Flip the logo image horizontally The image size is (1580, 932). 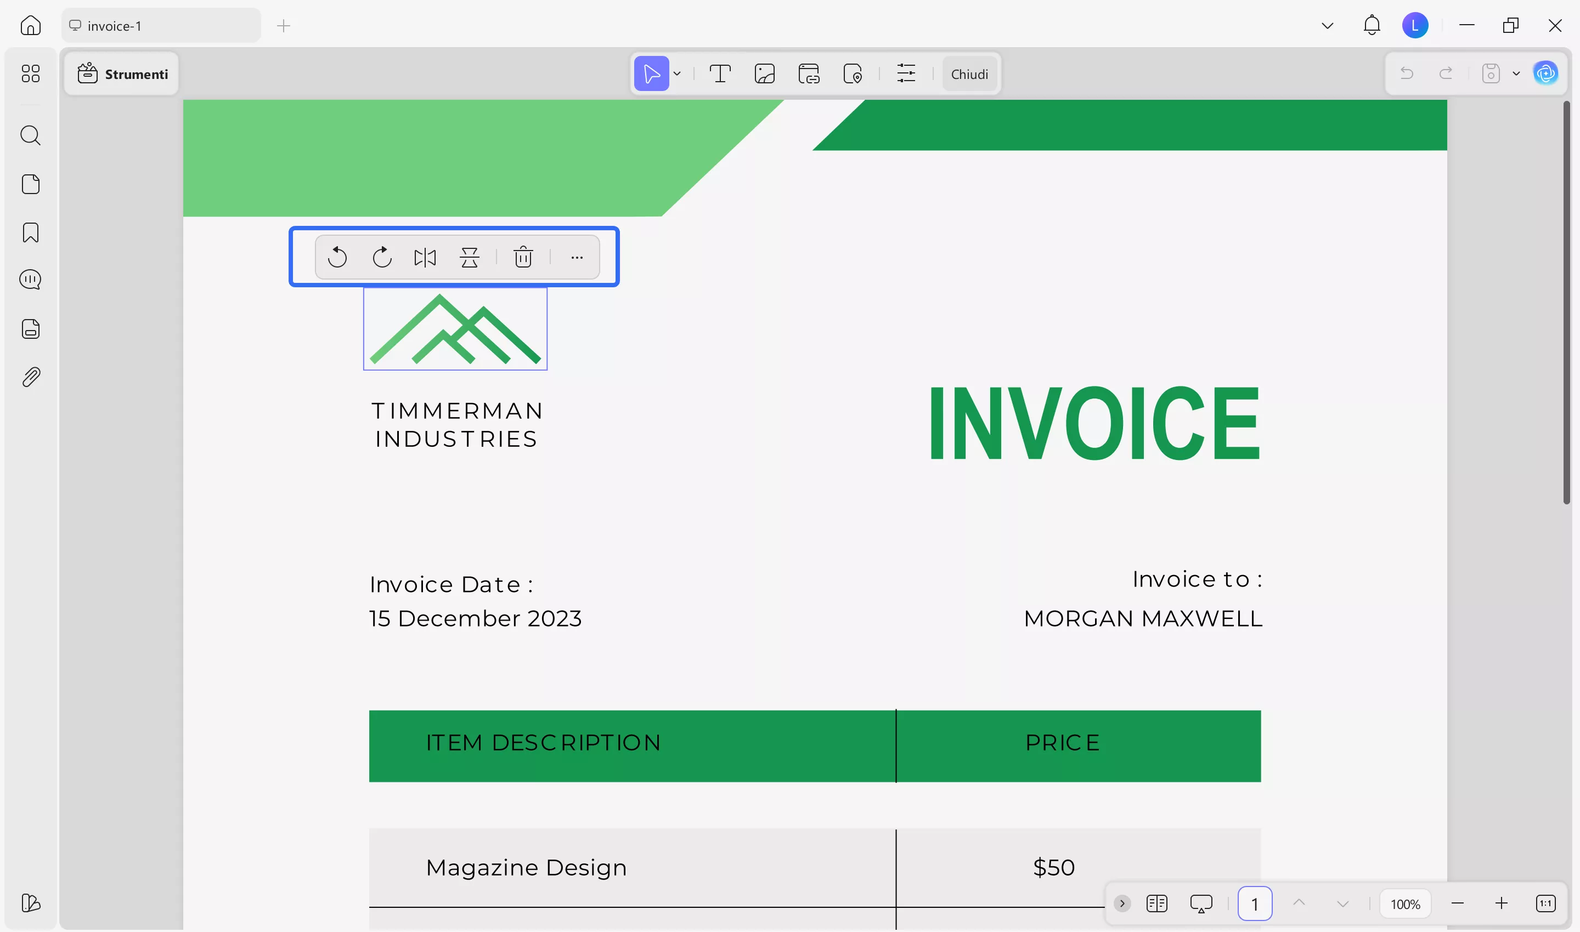[x=425, y=258]
